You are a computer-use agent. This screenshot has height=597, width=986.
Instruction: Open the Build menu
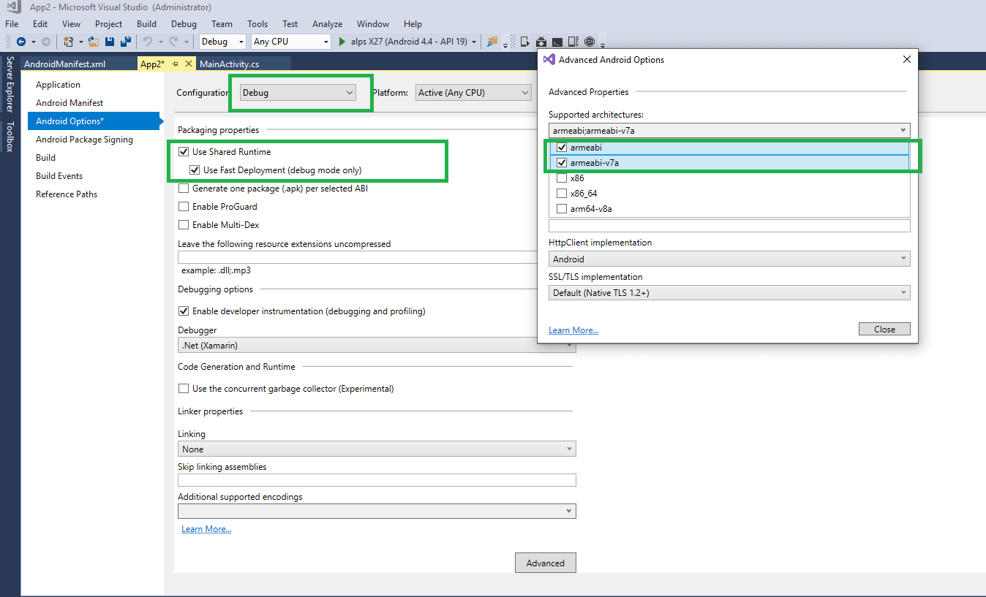pos(146,24)
